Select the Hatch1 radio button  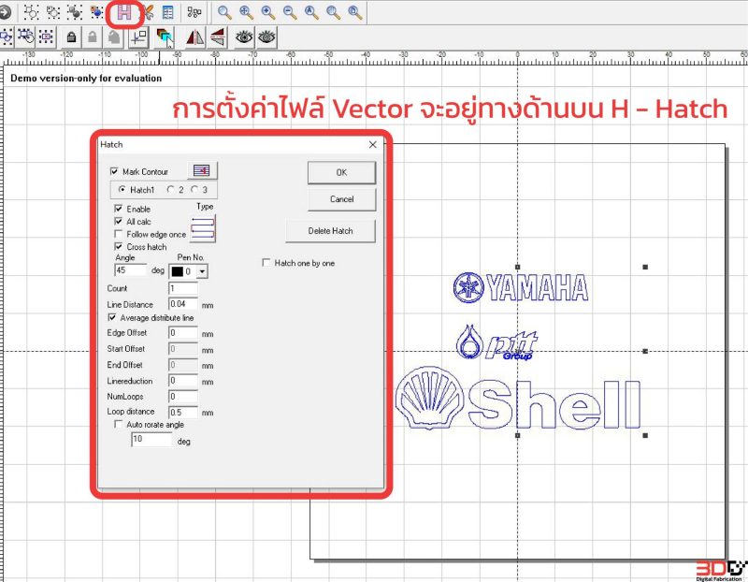[x=122, y=190]
